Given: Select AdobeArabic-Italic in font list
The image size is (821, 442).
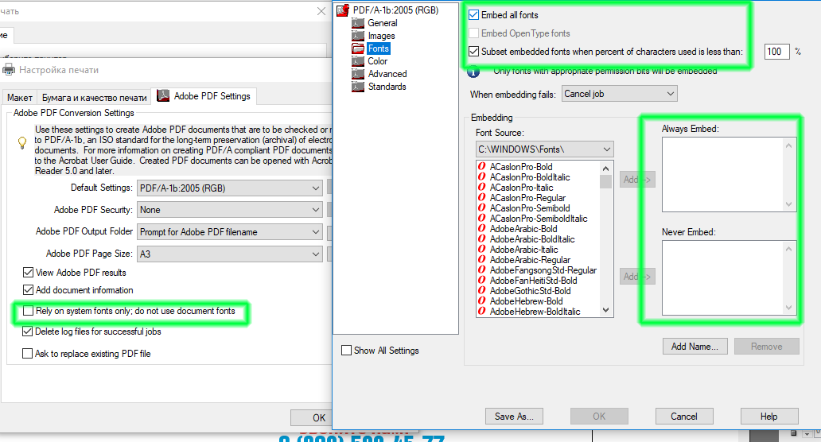Looking at the screenshot, I should (523, 250).
